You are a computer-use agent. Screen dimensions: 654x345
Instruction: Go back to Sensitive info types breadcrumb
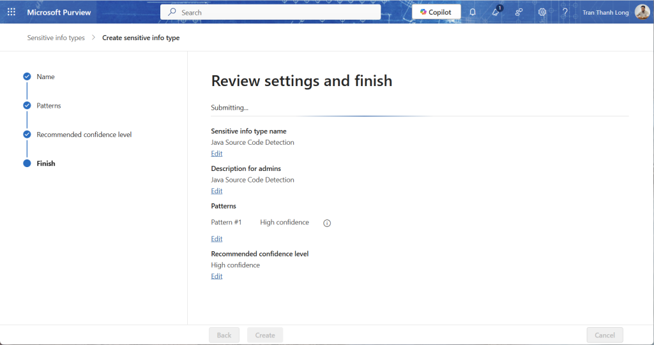56,38
